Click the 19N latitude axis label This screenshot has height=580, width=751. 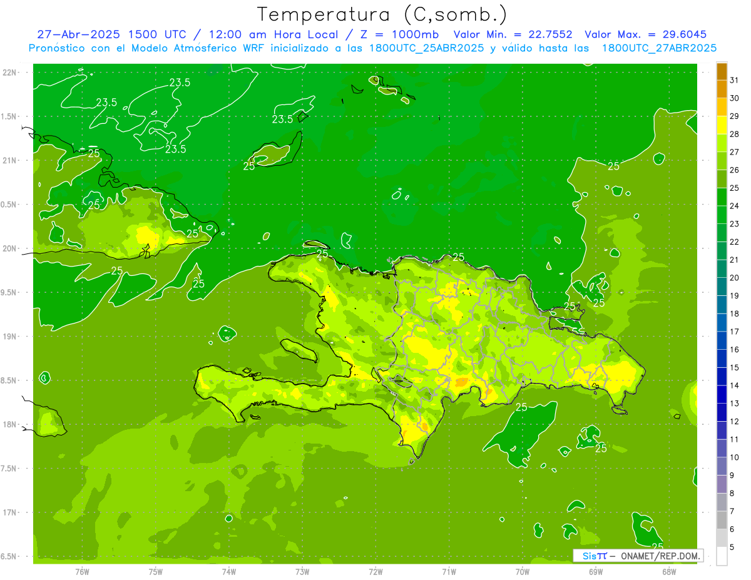[x=11, y=337]
